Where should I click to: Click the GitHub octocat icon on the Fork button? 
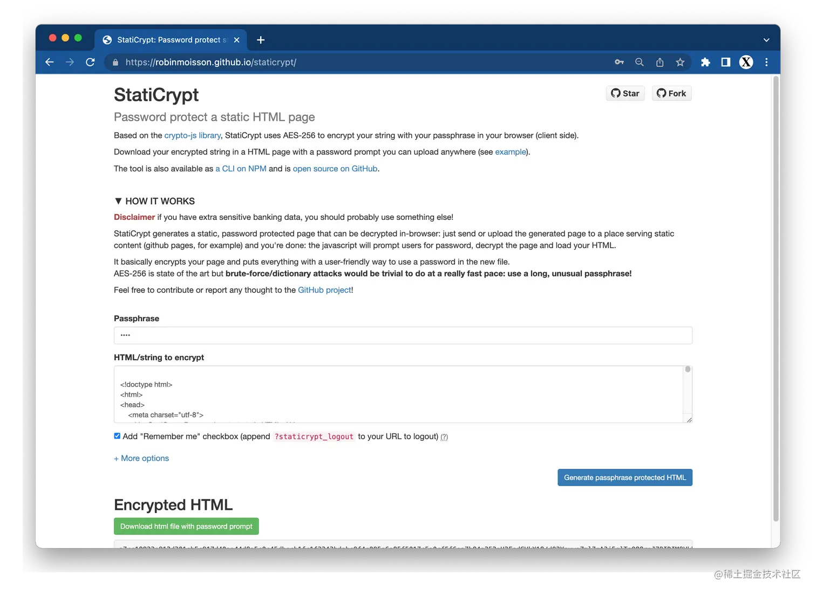[662, 93]
